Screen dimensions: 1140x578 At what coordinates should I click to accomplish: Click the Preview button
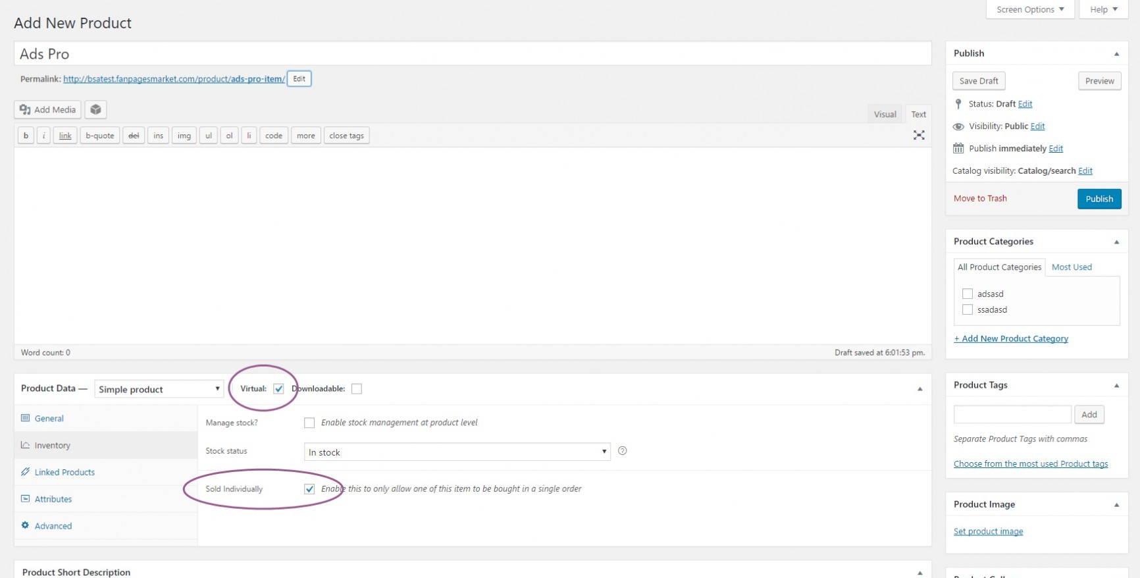tap(1100, 81)
